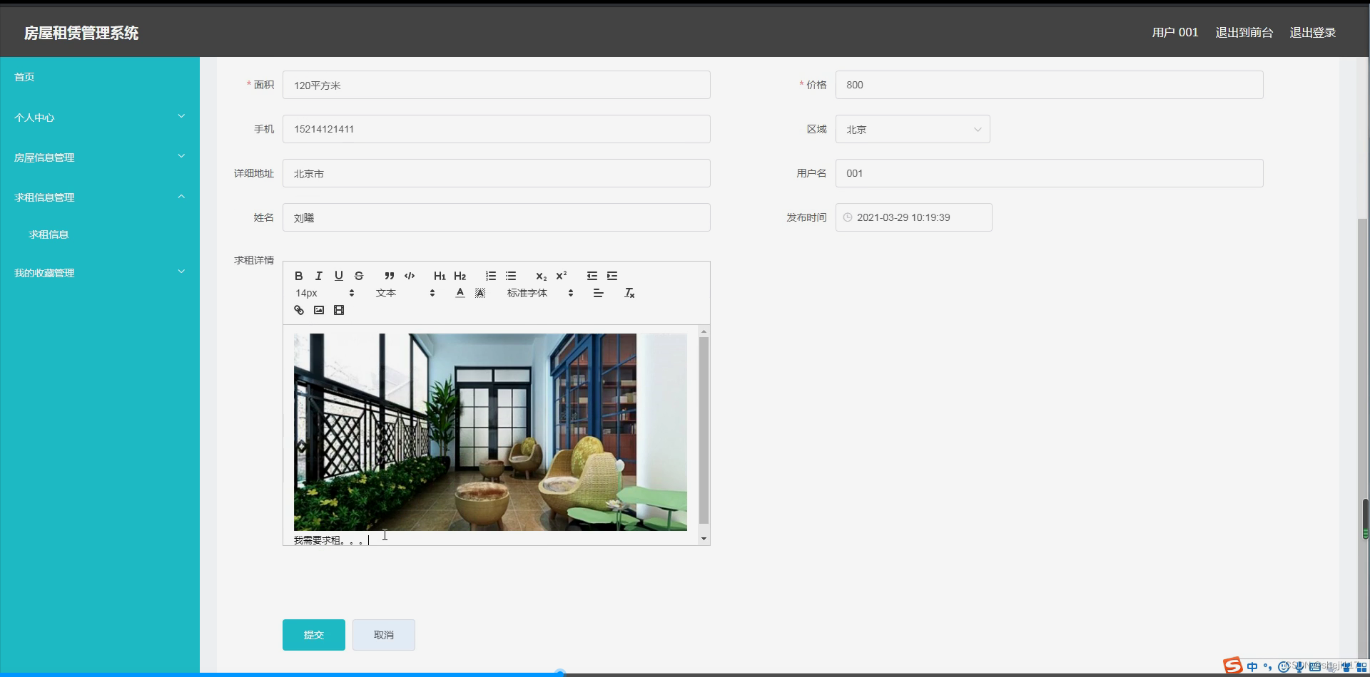Click the 发布时间 date picker field
1370x677 pixels.
(913, 217)
